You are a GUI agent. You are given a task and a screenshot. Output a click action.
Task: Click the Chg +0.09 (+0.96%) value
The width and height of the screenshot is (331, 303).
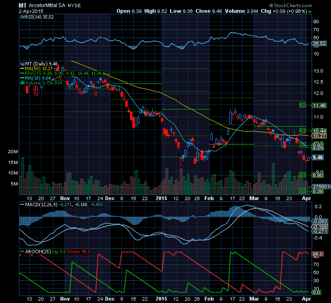tap(284, 11)
